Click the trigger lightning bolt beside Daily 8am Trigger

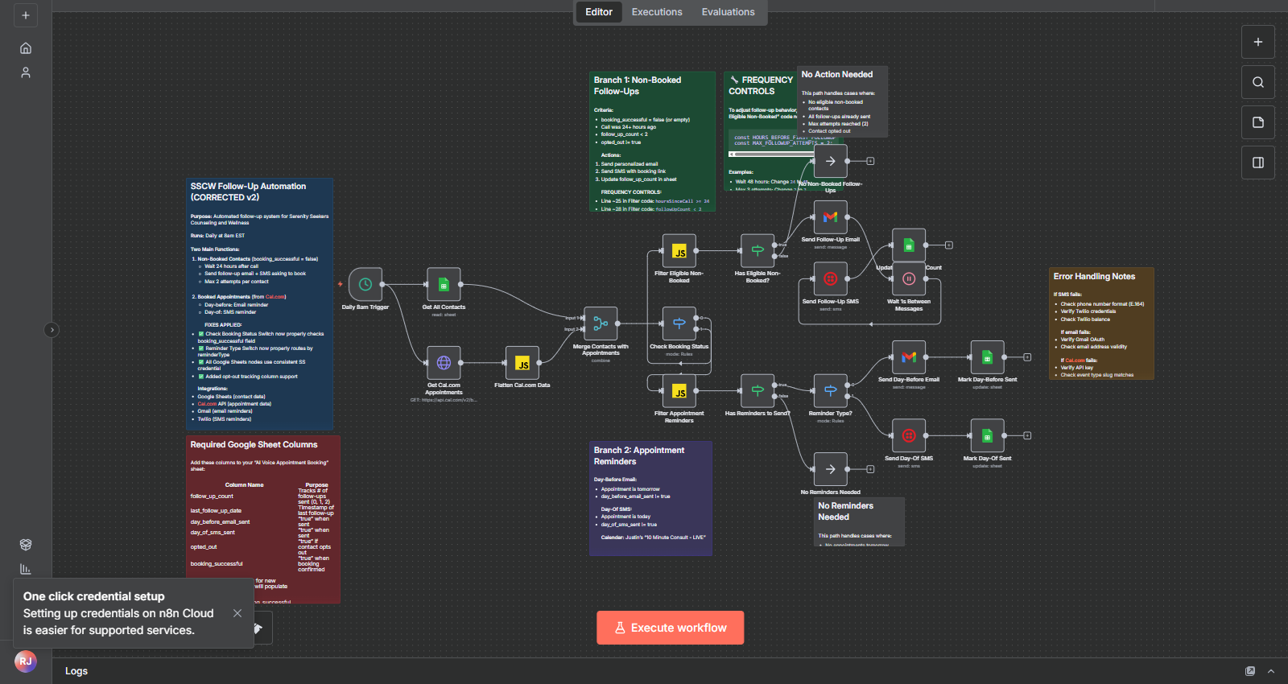pos(340,284)
